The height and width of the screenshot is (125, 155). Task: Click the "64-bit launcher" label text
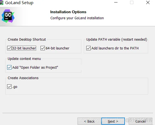point(58,48)
